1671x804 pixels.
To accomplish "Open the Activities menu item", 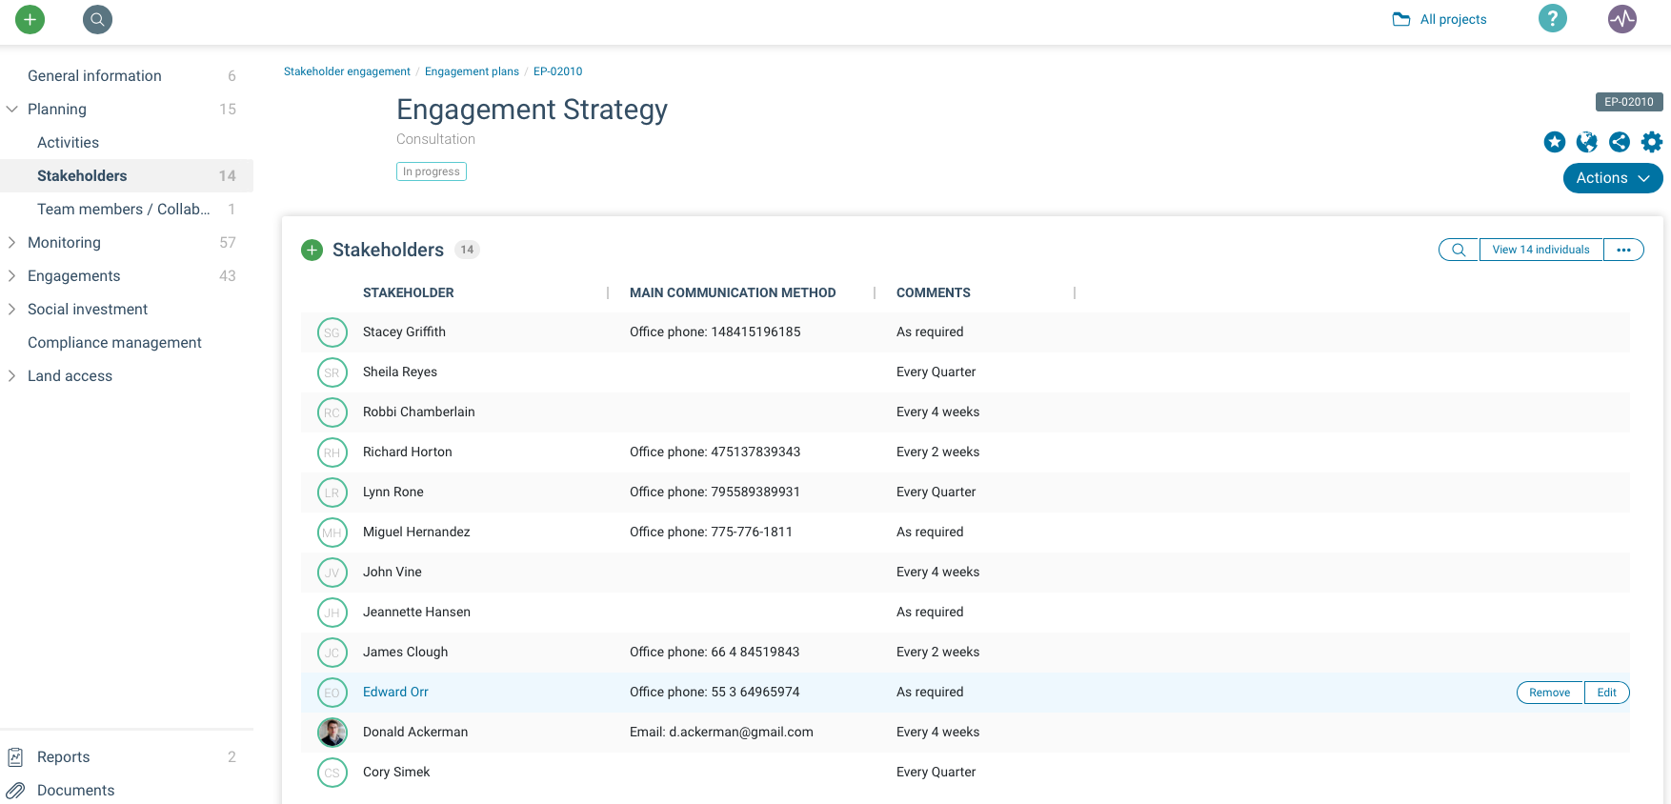I will (68, 143).
